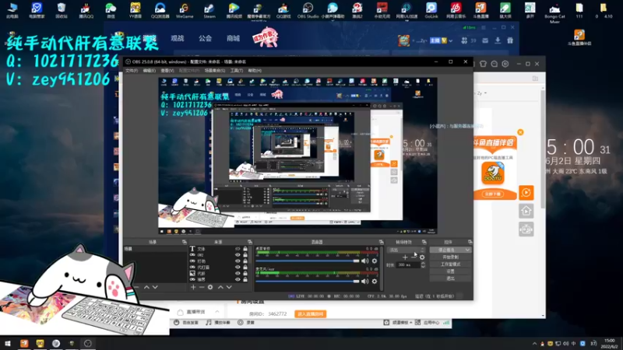Move source down with arrow in sources toolbar

[229, 287]
